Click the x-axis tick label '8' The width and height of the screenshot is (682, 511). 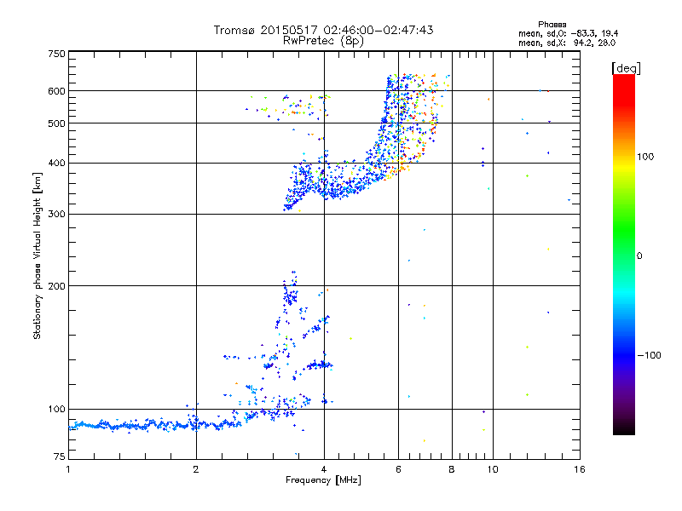coord(452,469)
